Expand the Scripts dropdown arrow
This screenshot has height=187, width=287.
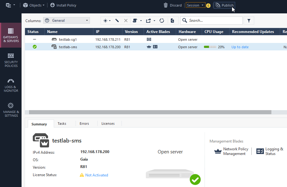coord(141,21)
